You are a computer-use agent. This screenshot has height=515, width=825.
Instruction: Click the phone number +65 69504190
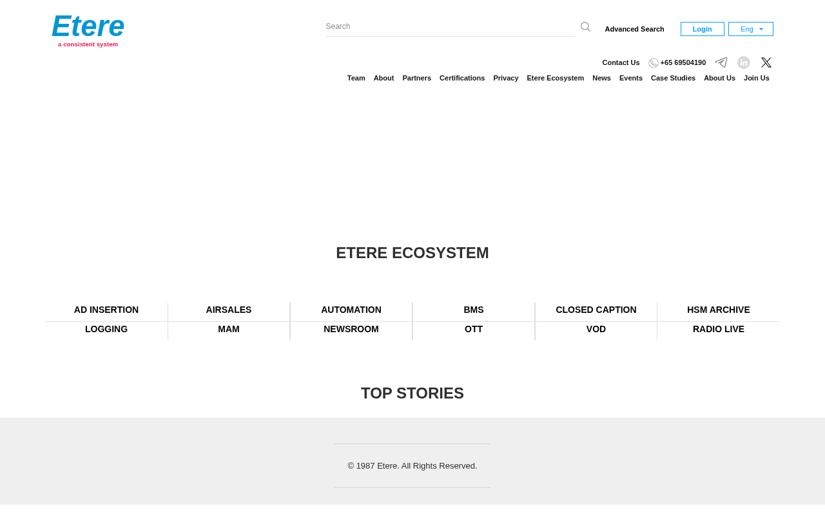point(683,62)
